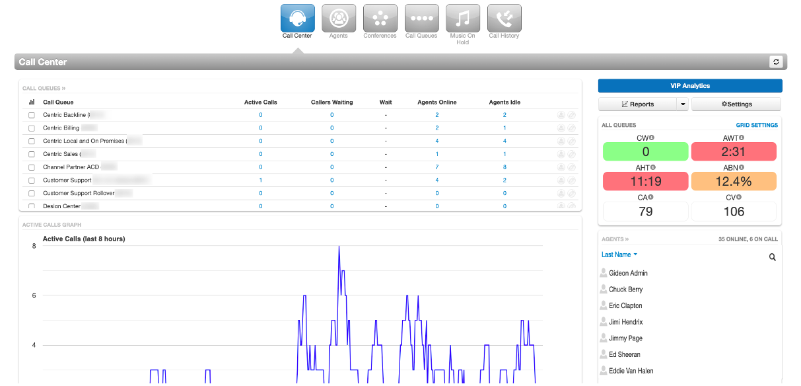
Task: Click the green CW tile showing 0
Action: point(645,151)
